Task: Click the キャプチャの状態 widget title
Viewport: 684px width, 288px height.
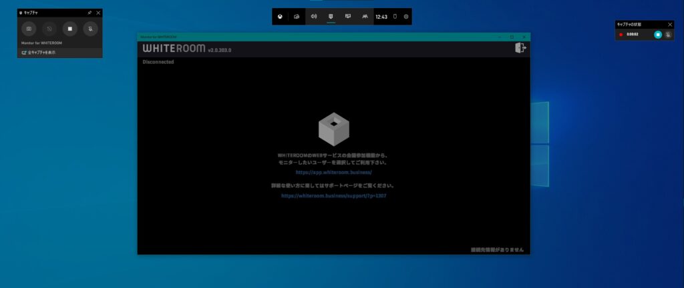Action: (x=629, y=25)
